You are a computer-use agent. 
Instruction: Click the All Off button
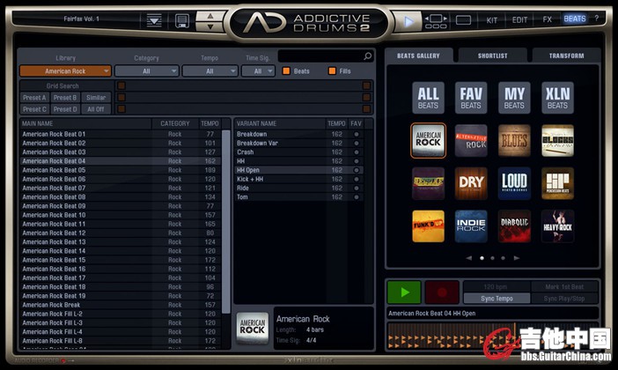coord(94,109)
